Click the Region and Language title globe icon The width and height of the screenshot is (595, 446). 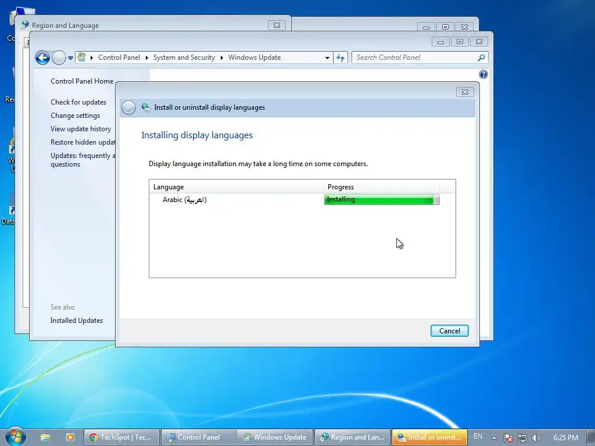(x=25, y=25)
